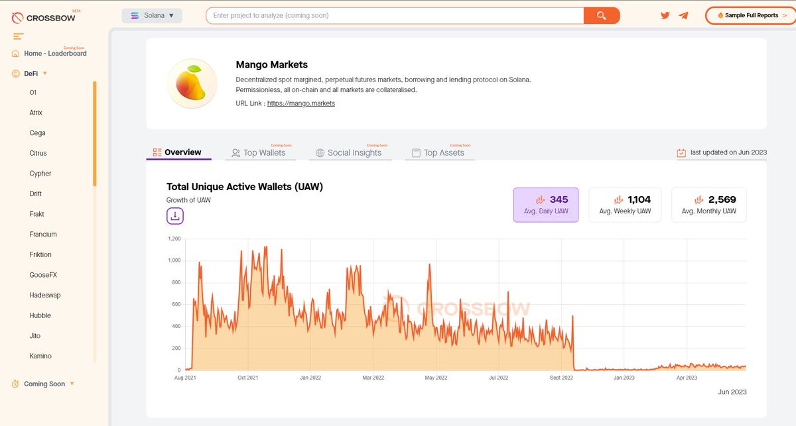Select the Avg. Weekly UAW card
This screenshot has width=796, height=426.
pos(625,205)
